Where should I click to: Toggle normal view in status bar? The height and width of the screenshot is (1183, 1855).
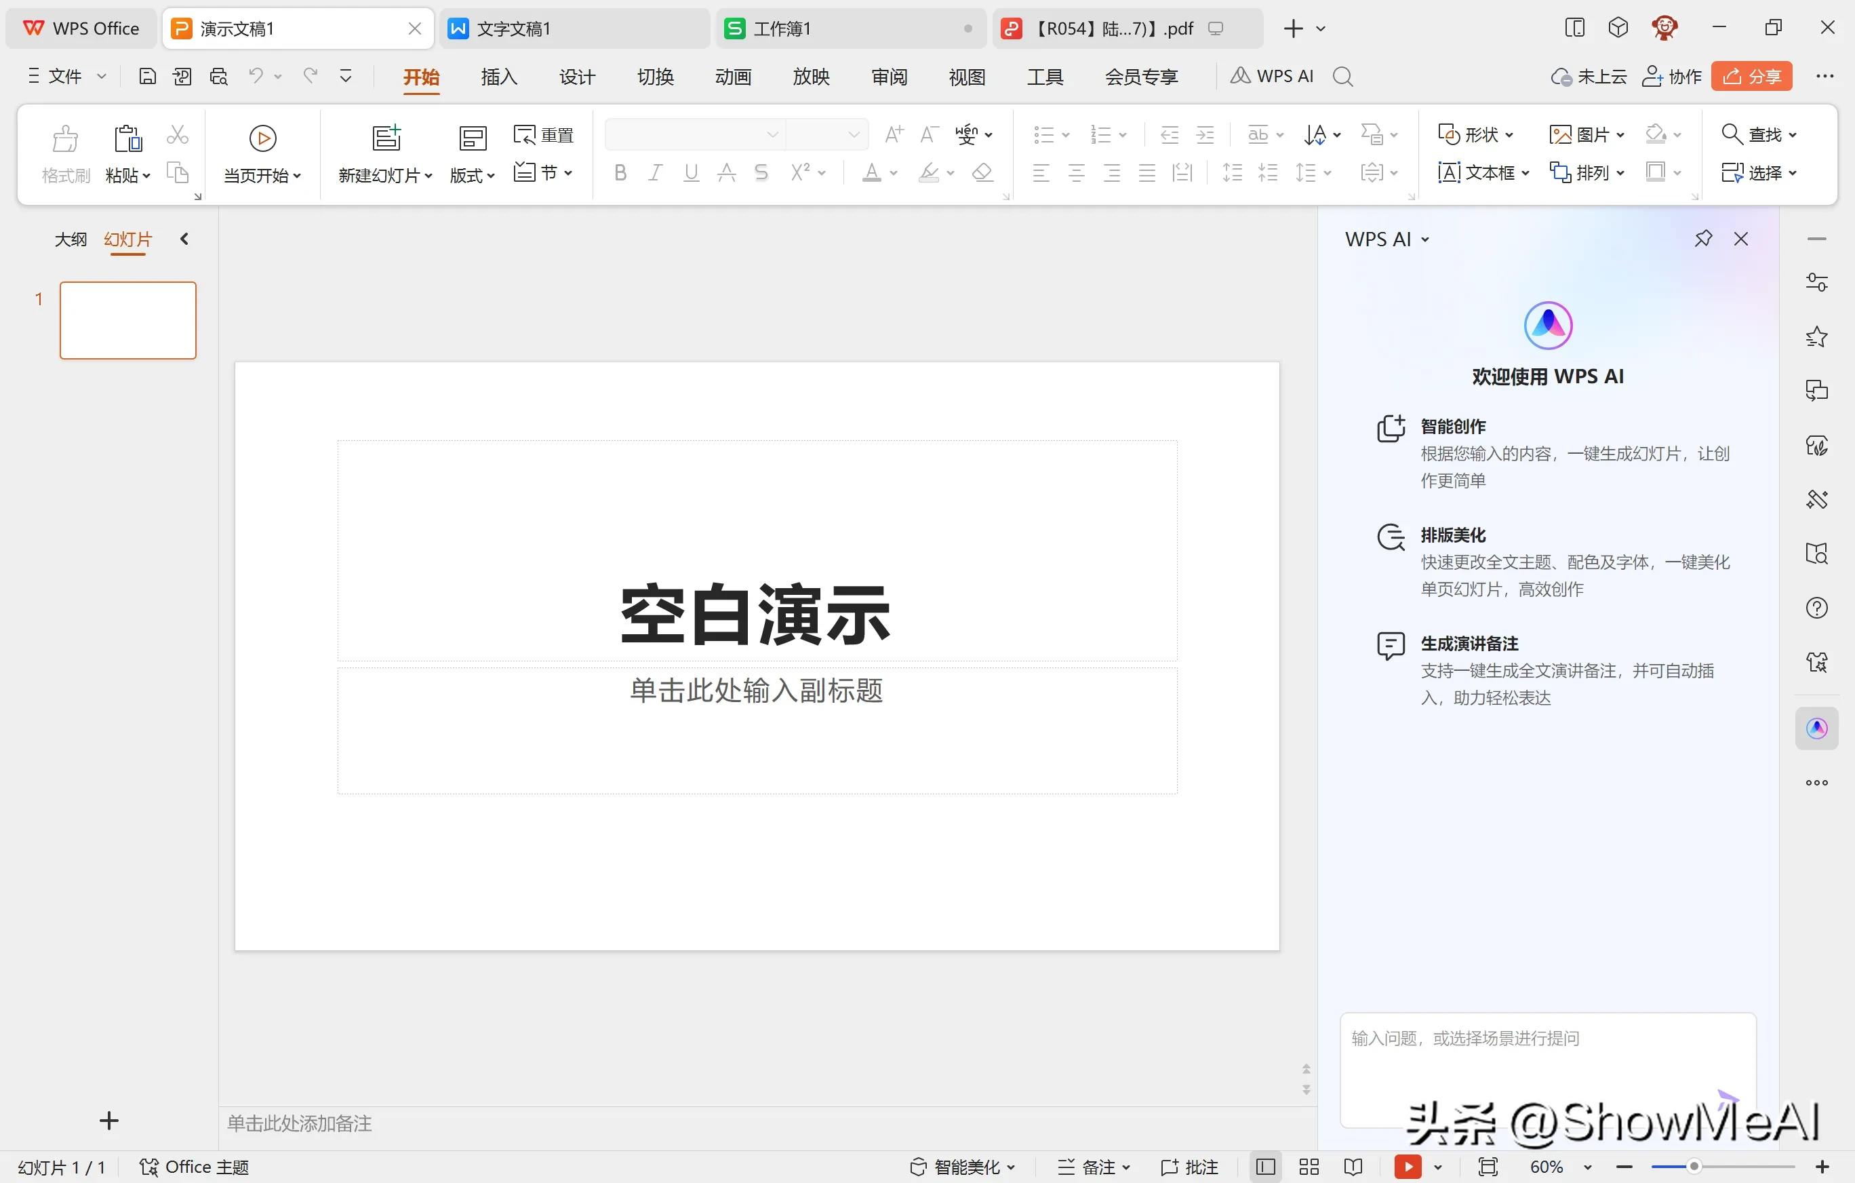(x=1265, y=1167)
